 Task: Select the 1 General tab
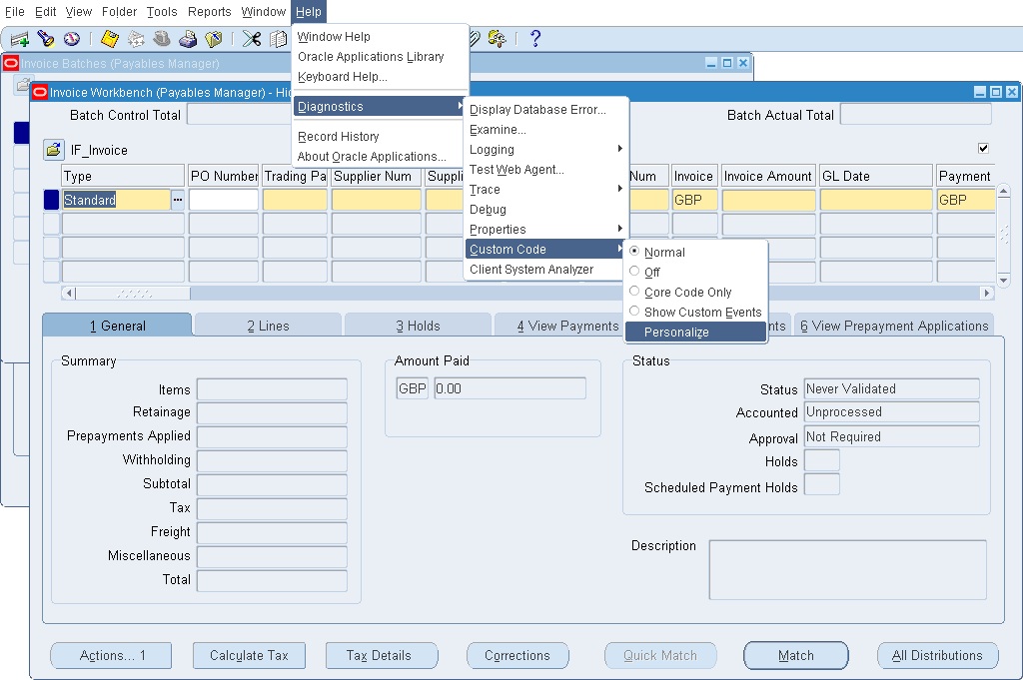[x=118, y=326]
